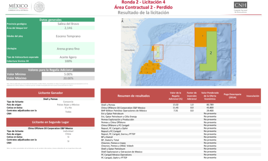Click the Resumen de resultados column header

[134, 96]
